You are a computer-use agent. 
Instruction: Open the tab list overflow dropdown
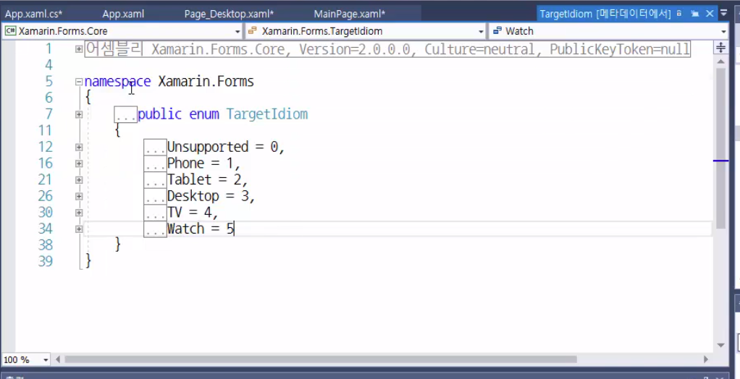point(724,14)
